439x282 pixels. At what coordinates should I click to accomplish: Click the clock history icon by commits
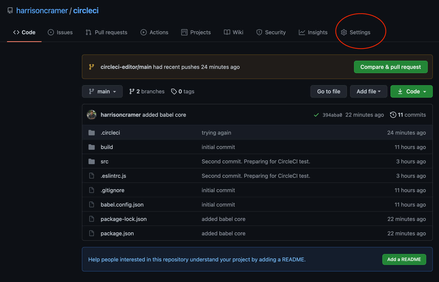tap(393, 115)
